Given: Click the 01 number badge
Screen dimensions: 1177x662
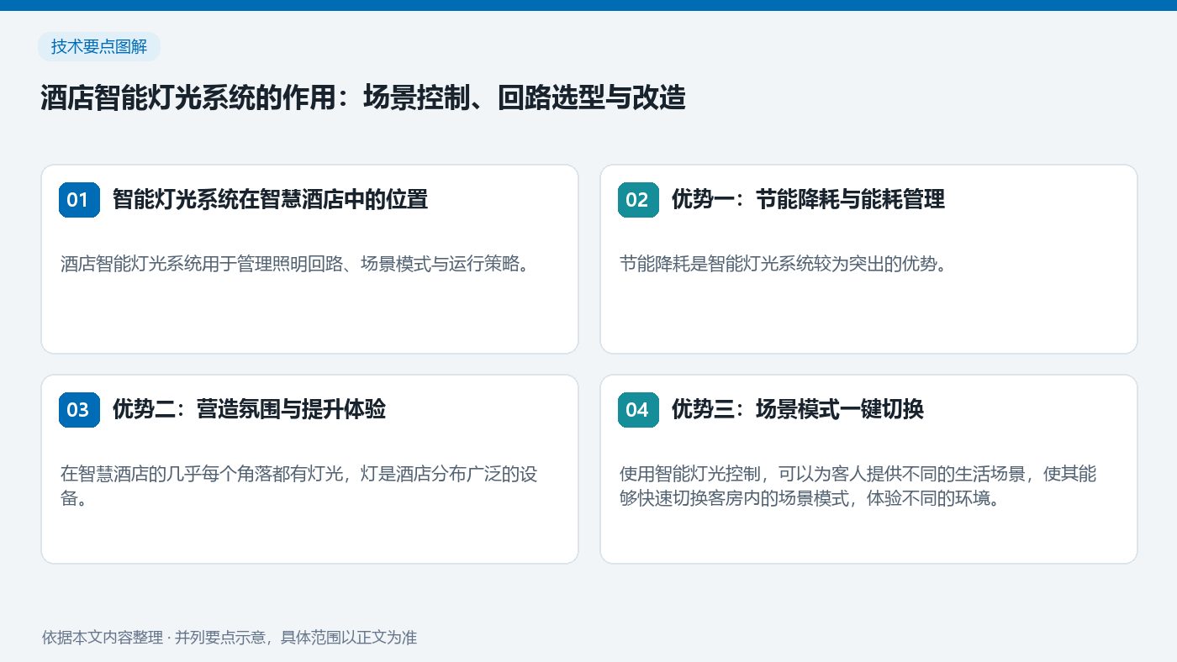Looking at the screenshot, I should (79, 200).
